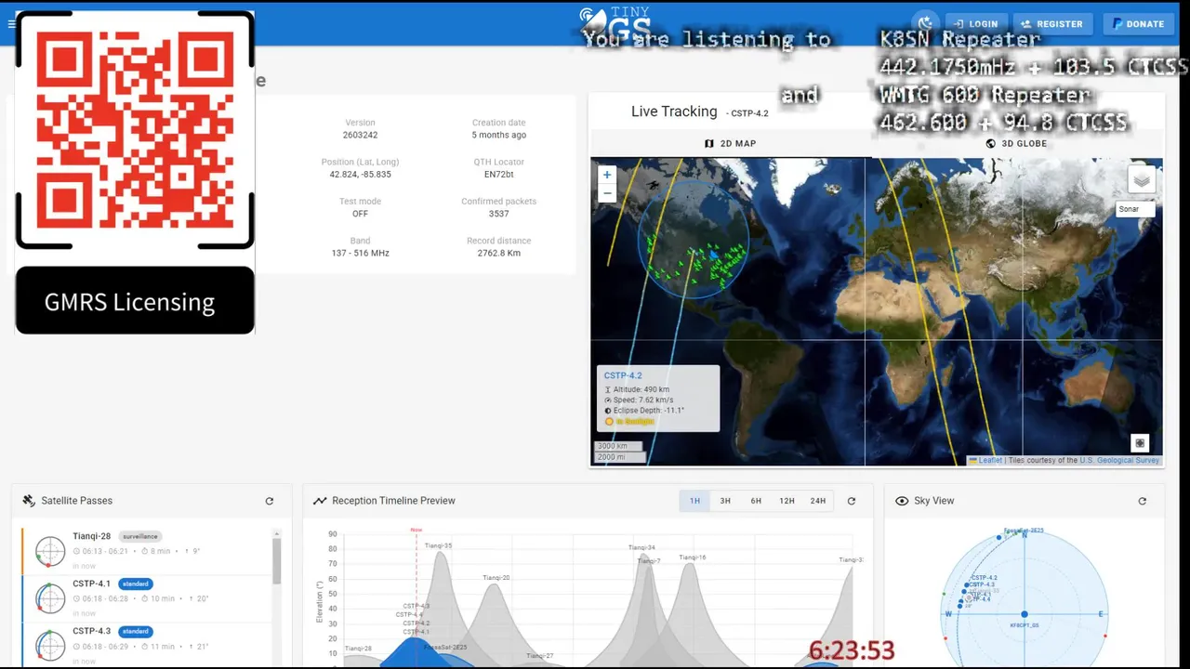Click the surveillance tag on Tianqi-28

click(140, 536)
